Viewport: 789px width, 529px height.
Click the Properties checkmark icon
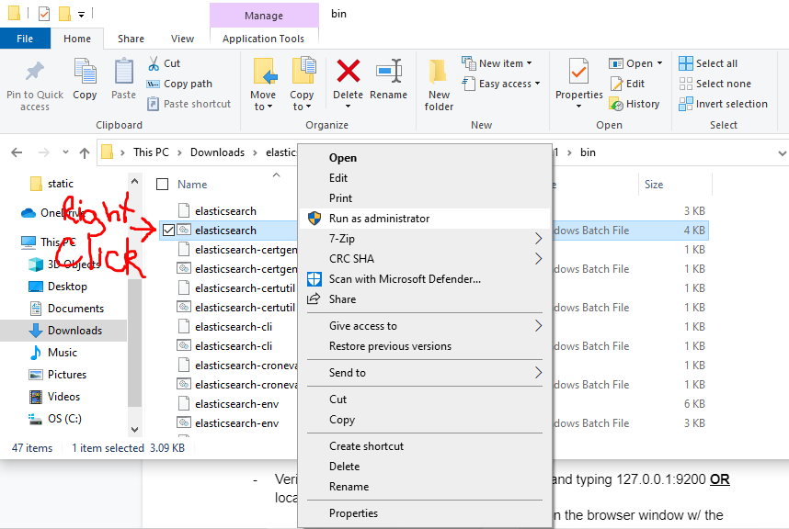click(x=578, y=71)
